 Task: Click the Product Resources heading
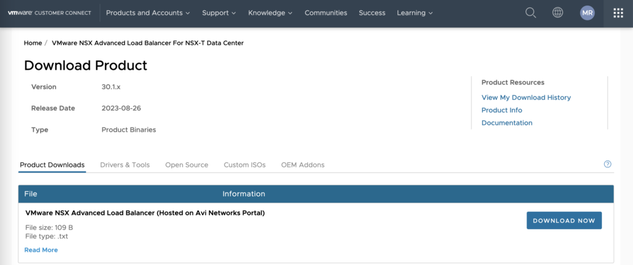(512, 82)
